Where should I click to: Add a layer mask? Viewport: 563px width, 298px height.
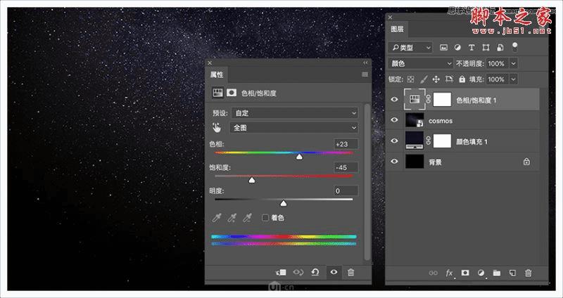465,273
